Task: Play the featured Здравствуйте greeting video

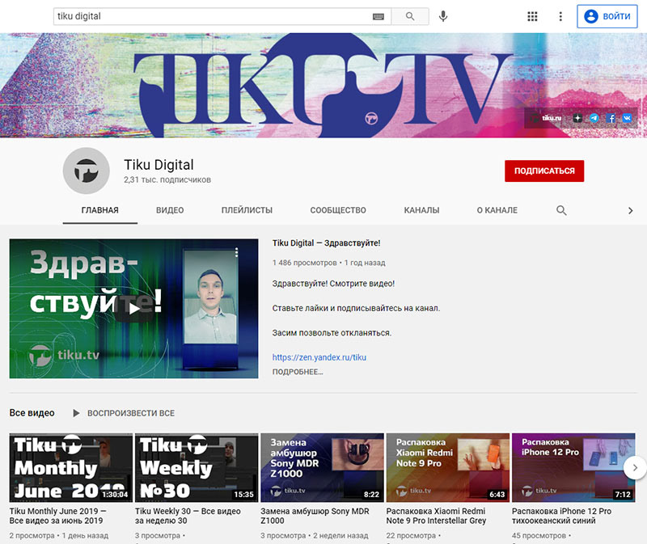Action: point(136,308)
